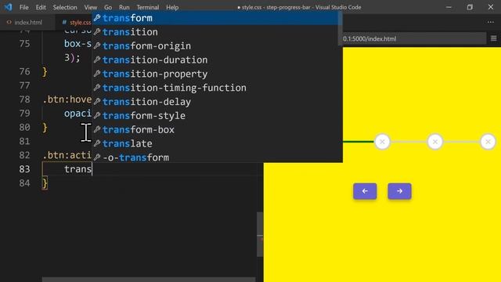Click the wrench icon beside translate
The height and width of the screenshot is (282, 501).
tap(97, 143)
